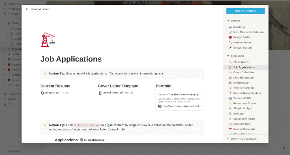
Task: Select the Roadmap template icon
Action: click(230, 27)
